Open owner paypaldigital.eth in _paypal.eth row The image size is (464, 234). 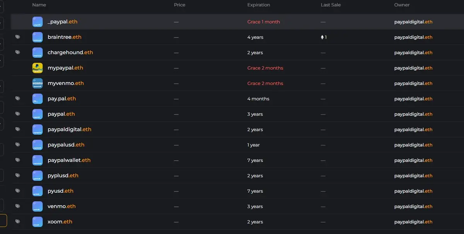point(413,22)
